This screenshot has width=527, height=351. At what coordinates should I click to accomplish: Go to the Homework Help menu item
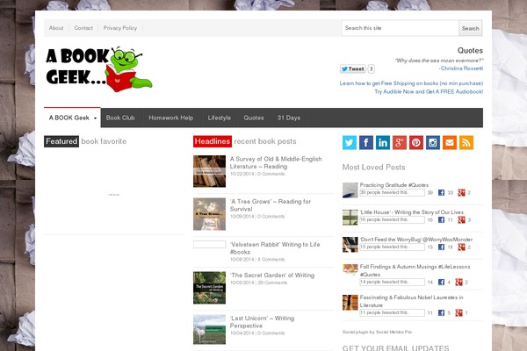(170, 118)
